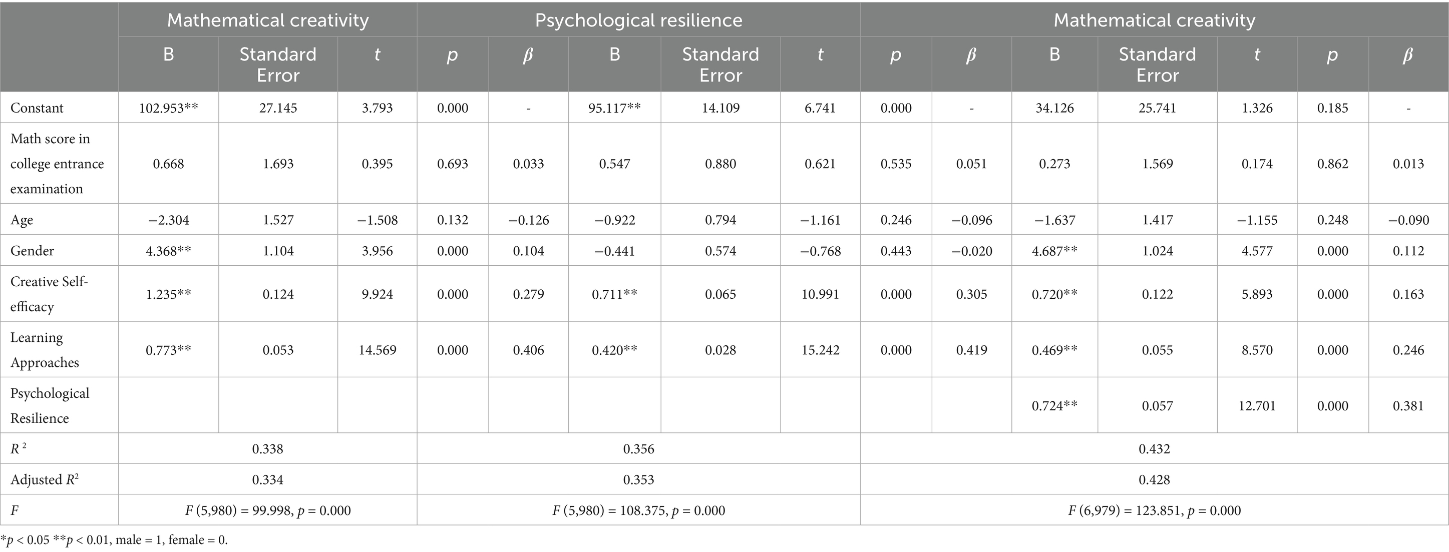1449x552 pixels.
Task: Select the Age row label
Action: [x=22, y=220]
